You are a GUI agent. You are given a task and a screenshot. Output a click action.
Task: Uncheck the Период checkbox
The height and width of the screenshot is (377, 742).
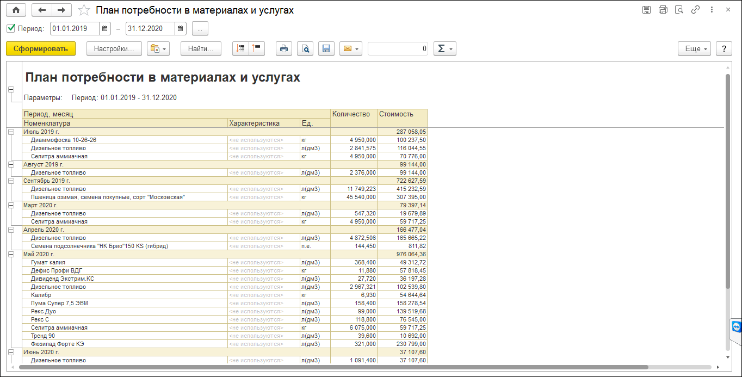(x=11, y=28)
